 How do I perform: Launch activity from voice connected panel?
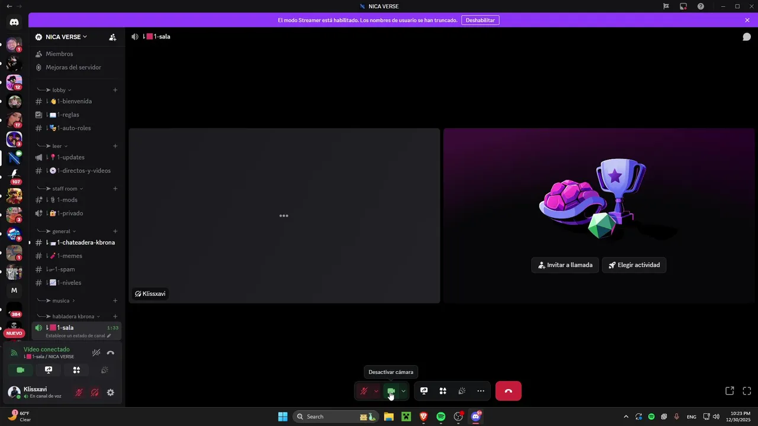[x=76, y=370]
